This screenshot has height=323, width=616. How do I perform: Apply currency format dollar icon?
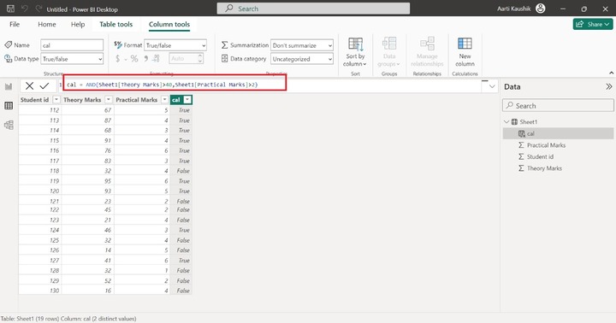click(117, 59)
